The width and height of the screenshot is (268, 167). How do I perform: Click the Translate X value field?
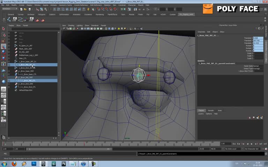tap(258, 38)
